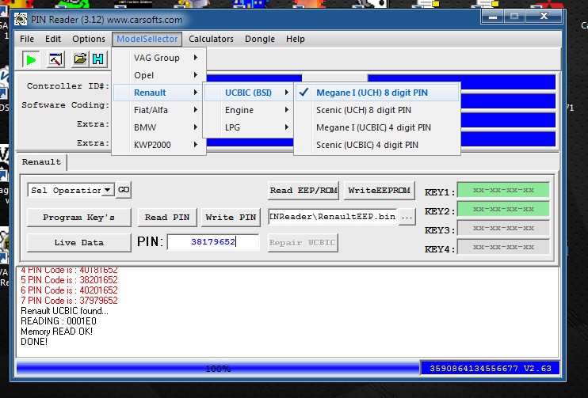Click the tools hammer toolbar icon
588x398 pixels.
(55, 59)
